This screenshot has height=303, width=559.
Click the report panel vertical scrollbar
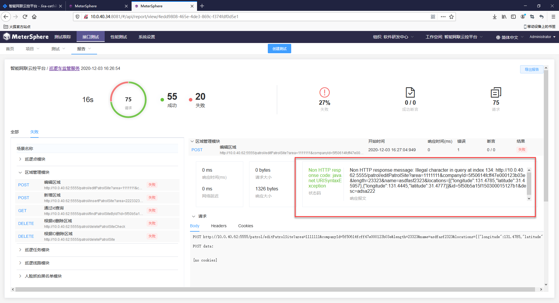click(x=546, y=136)
